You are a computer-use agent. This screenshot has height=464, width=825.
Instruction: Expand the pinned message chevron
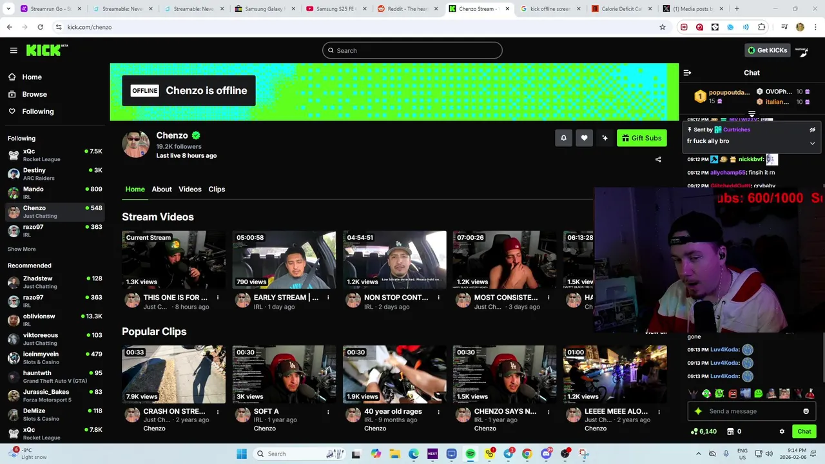(x=812, y=143)
